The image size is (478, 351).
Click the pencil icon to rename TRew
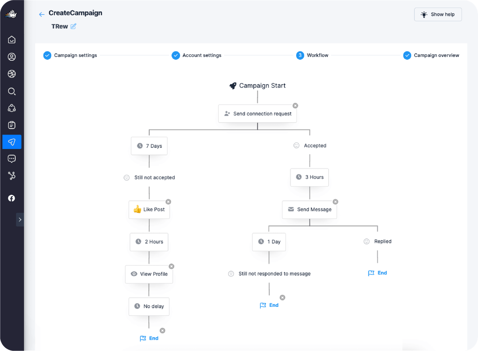(x=73, y=26)
